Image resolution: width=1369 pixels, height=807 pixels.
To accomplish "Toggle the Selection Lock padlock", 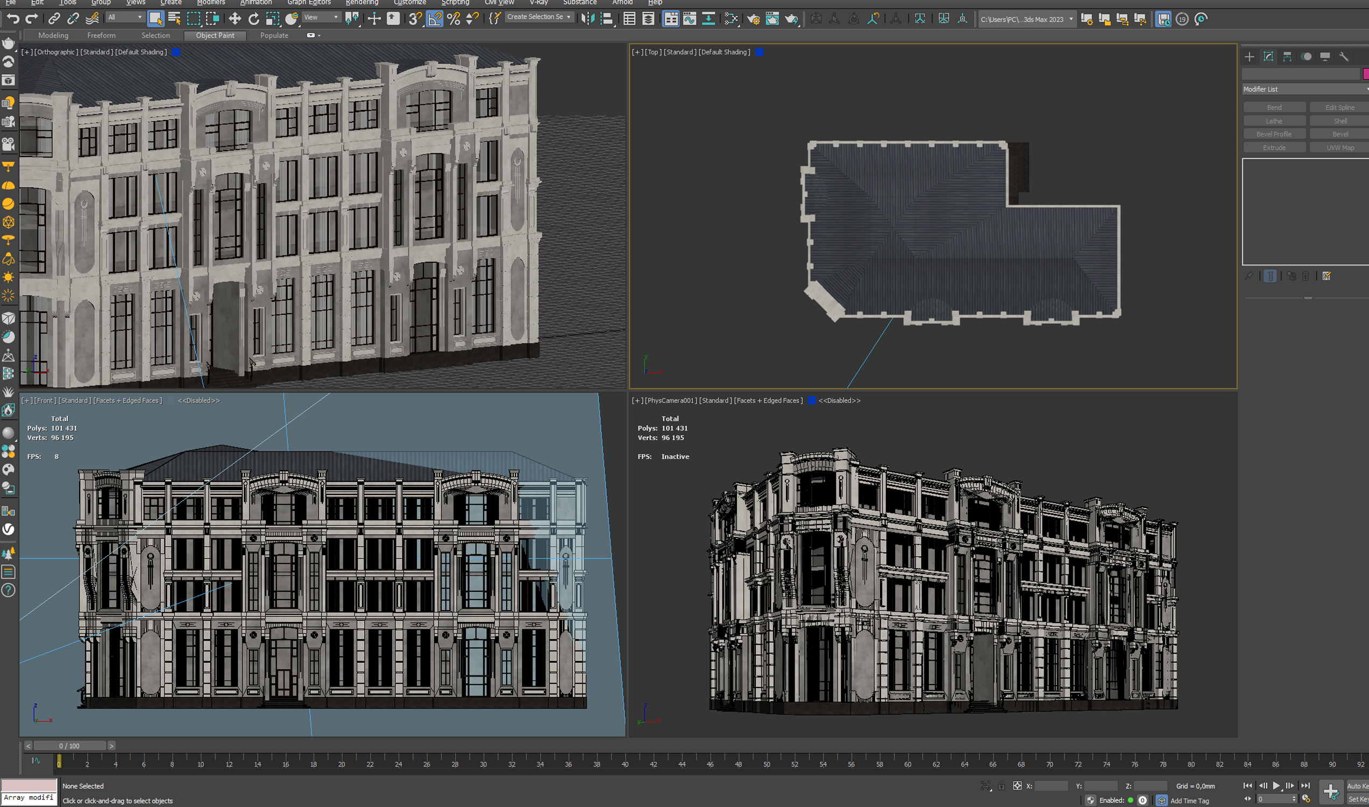I will (x=1001, y=786).
